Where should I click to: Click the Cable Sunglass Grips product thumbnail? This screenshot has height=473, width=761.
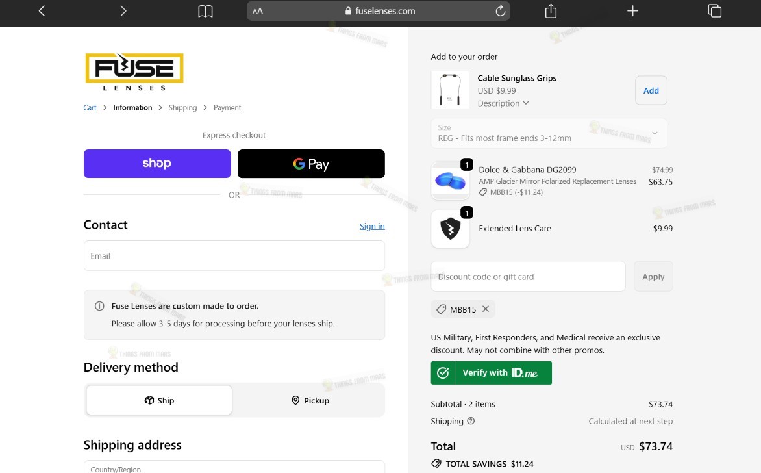pos(450,90)
